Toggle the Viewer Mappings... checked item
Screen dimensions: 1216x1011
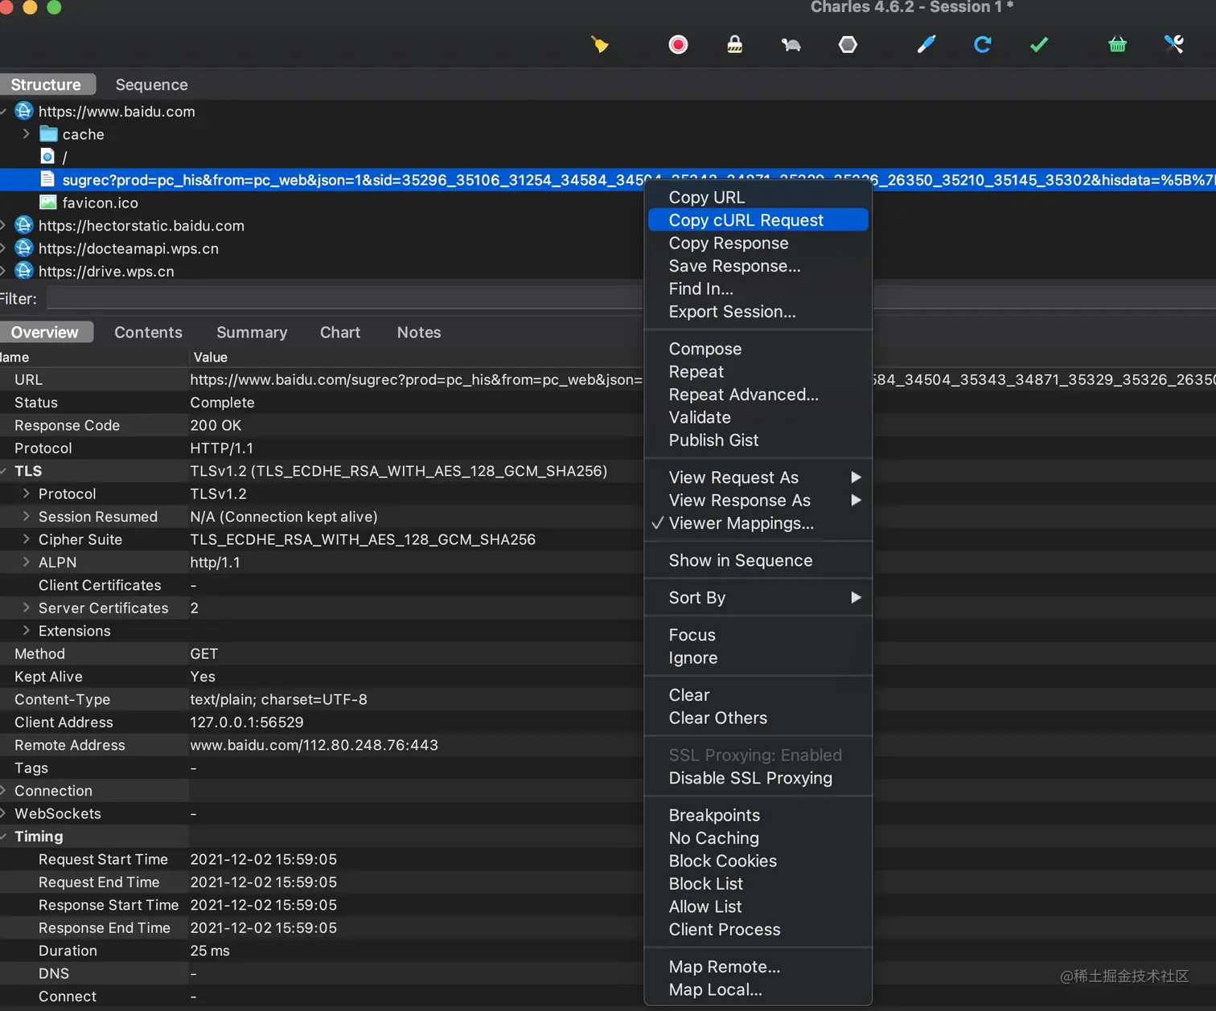pos(758,523)
